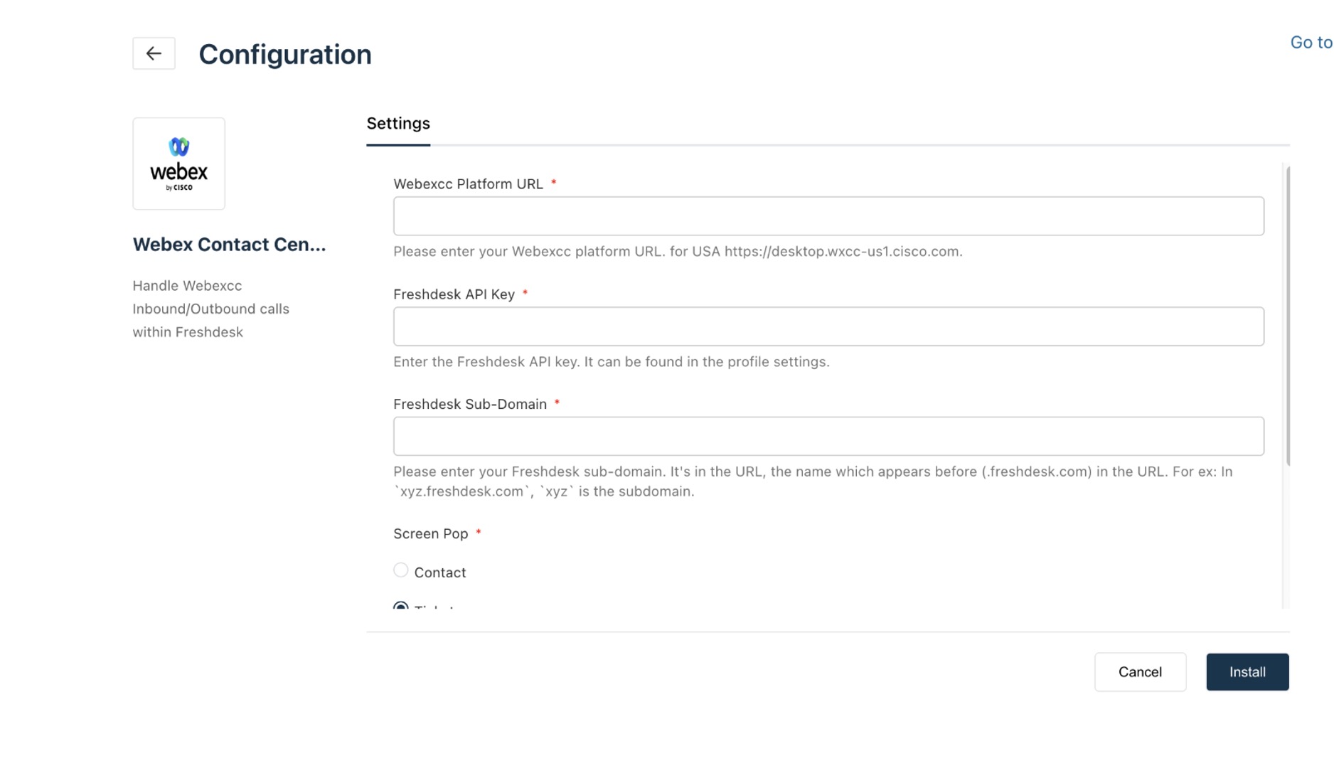Select the Contact screen pop option

[401, 570]
